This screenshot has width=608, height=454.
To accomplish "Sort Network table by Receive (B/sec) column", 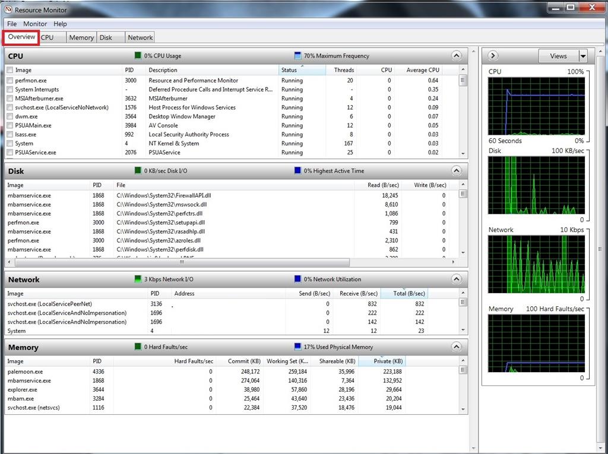I will pyautogui.click(x=357, y=294).
